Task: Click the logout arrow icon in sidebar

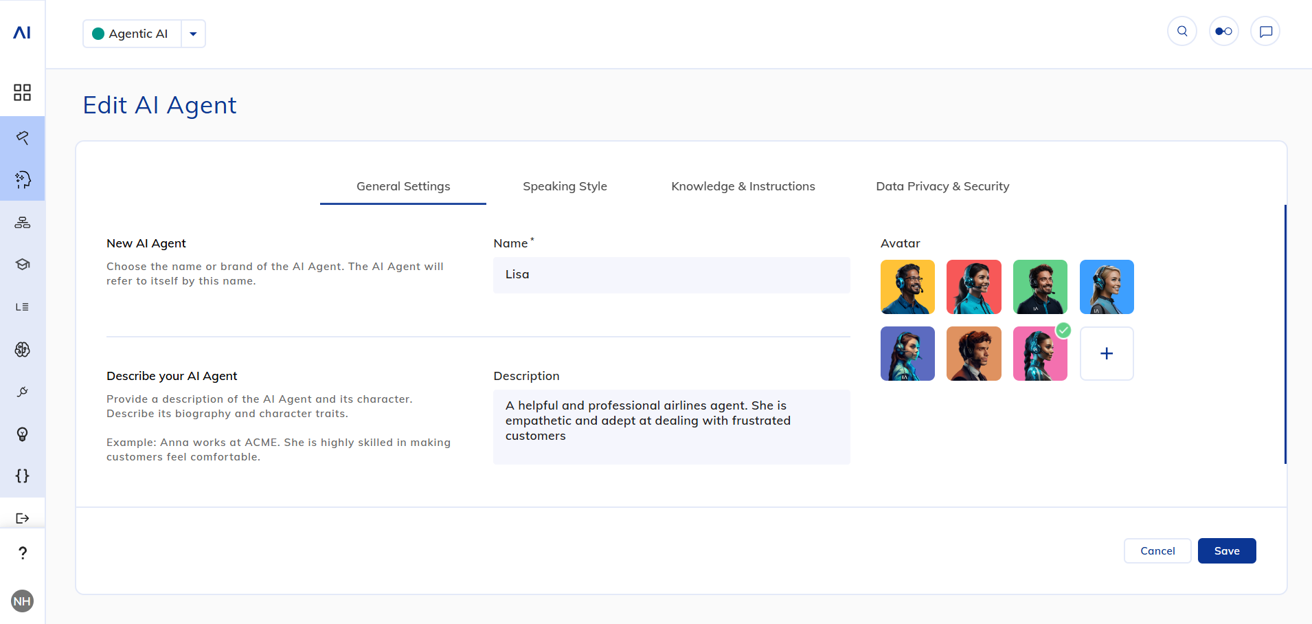Action: pos(22,518)
